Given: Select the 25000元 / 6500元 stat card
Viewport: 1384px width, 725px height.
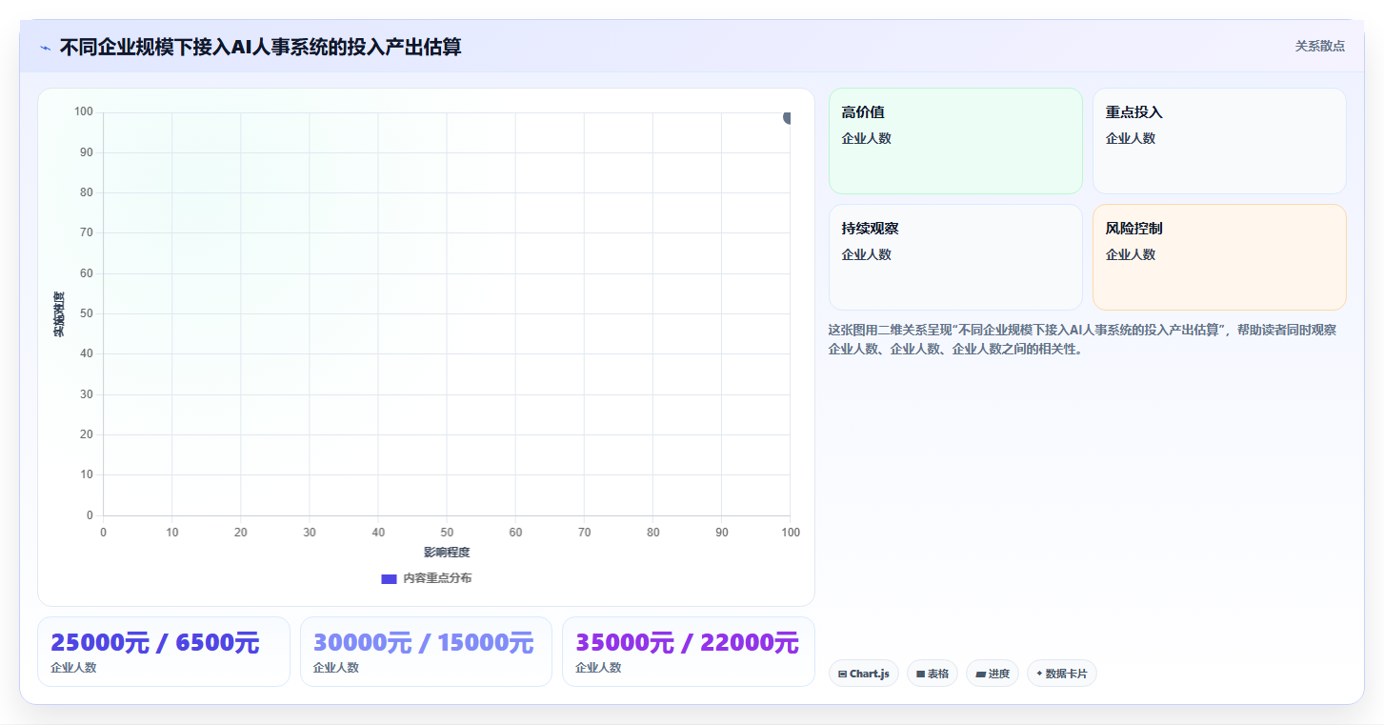Looking at the screenshot, I should 164,652.
